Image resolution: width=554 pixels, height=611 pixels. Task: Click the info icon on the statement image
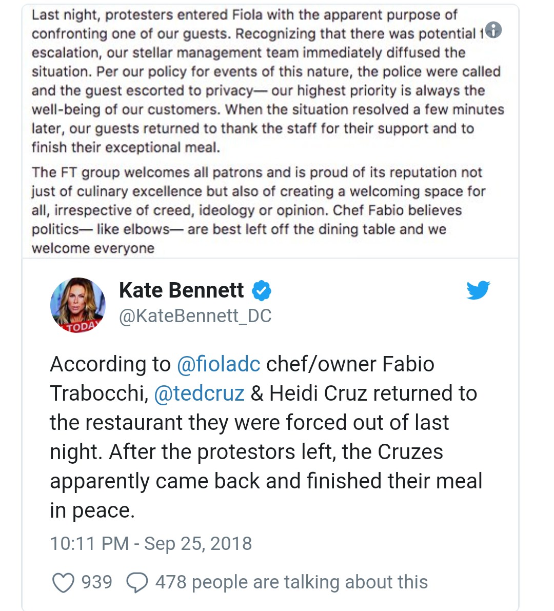pyautogui.click(x=493, y=30)
